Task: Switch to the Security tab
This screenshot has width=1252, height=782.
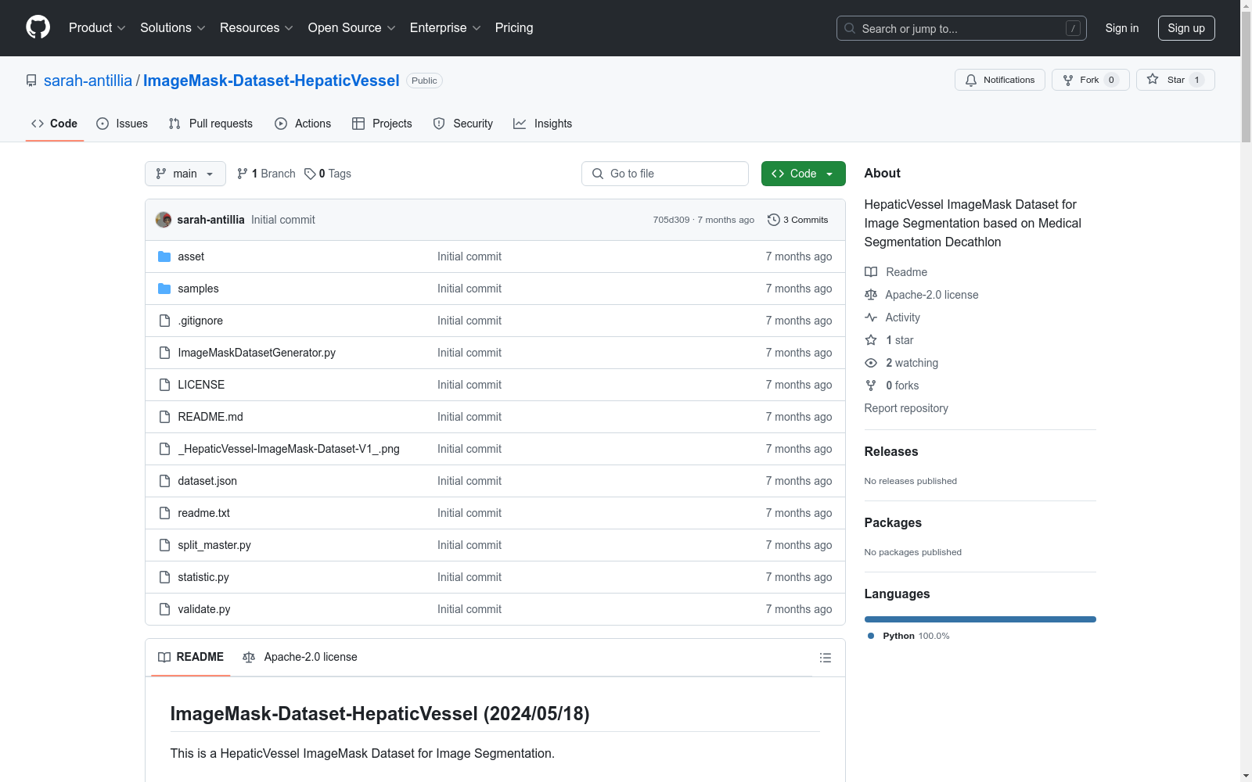Action: 463,124
